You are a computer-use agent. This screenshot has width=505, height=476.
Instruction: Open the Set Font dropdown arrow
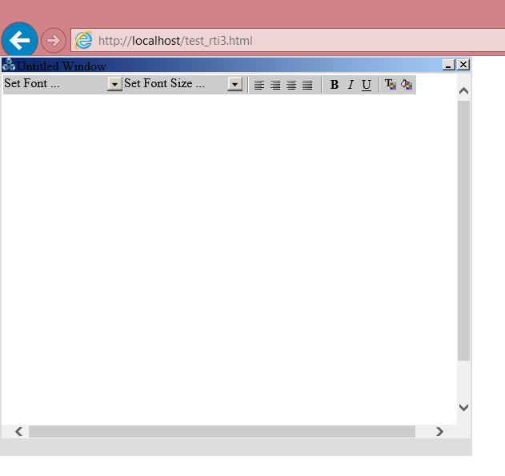pyautogui.click(x=114, y=84)
